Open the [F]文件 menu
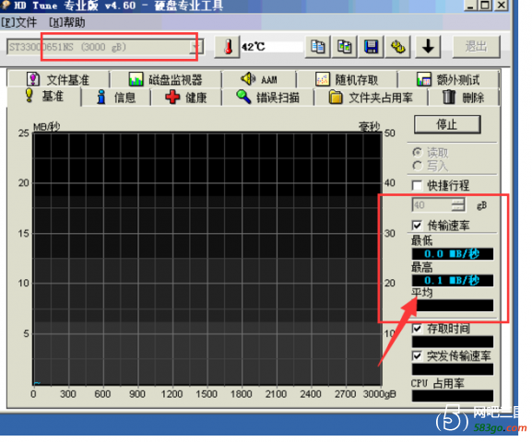The height and width of the screenshot is (442, 532). [x=19, y=23]
